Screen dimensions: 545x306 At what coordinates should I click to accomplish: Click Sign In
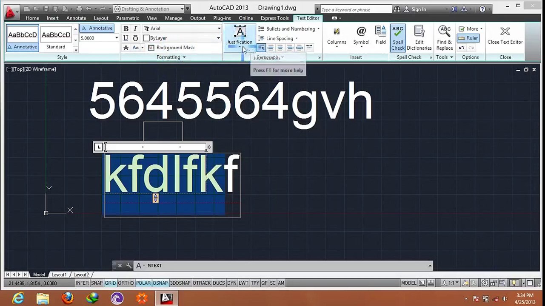tap(415, 9)
